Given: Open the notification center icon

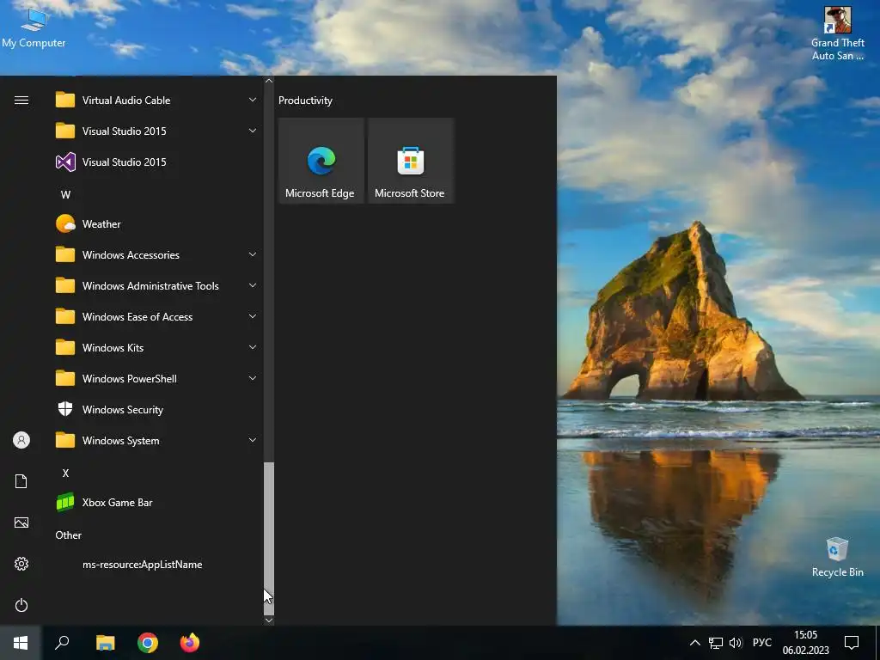Looking at the screenshot, I should point(852,643).
